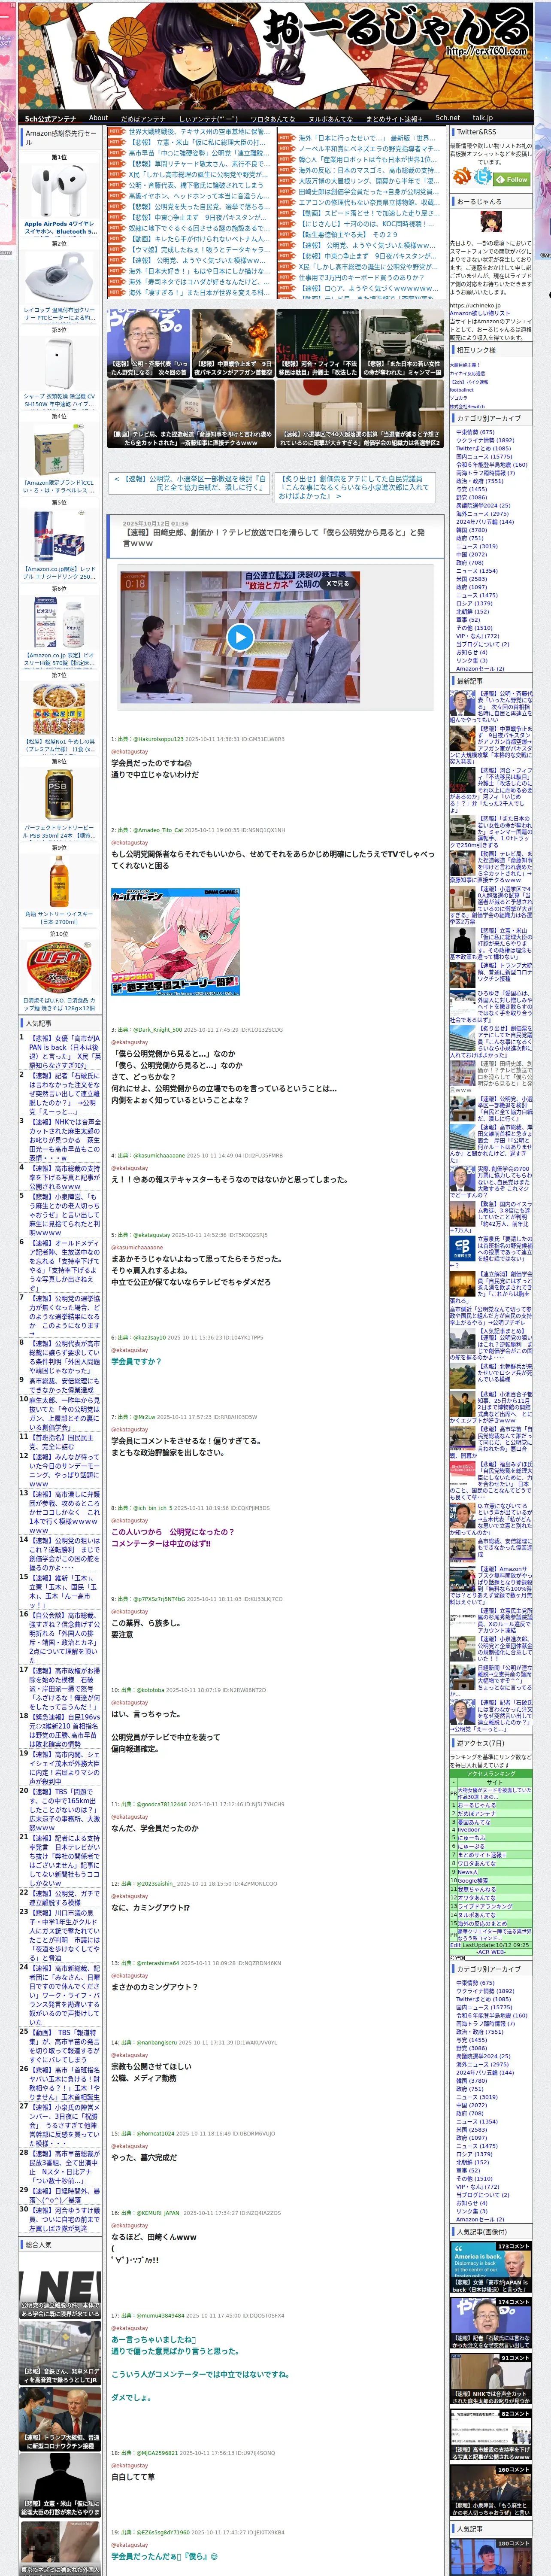Open the ヌルポあんてな nav item

(330, 118)
